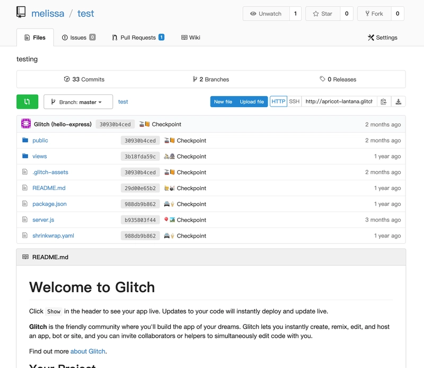Viewport: 424px width, 368px height.
Task: View the 33 Commits history
Action: pyautogui.click(x=84, y=80)
